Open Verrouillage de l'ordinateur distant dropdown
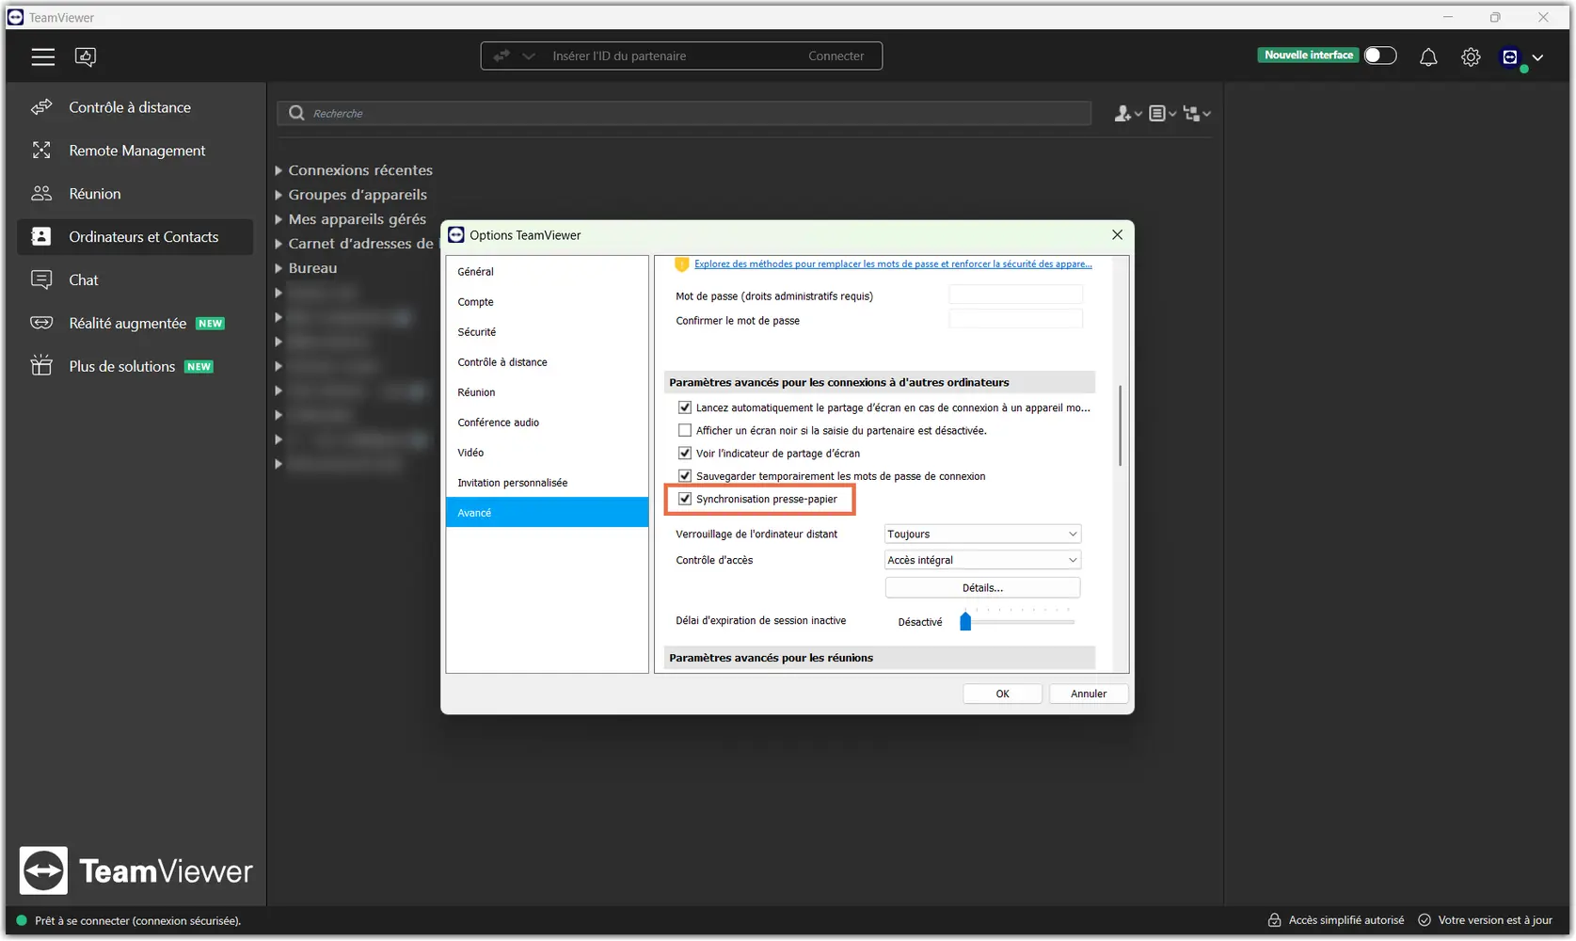 point(982,534)
